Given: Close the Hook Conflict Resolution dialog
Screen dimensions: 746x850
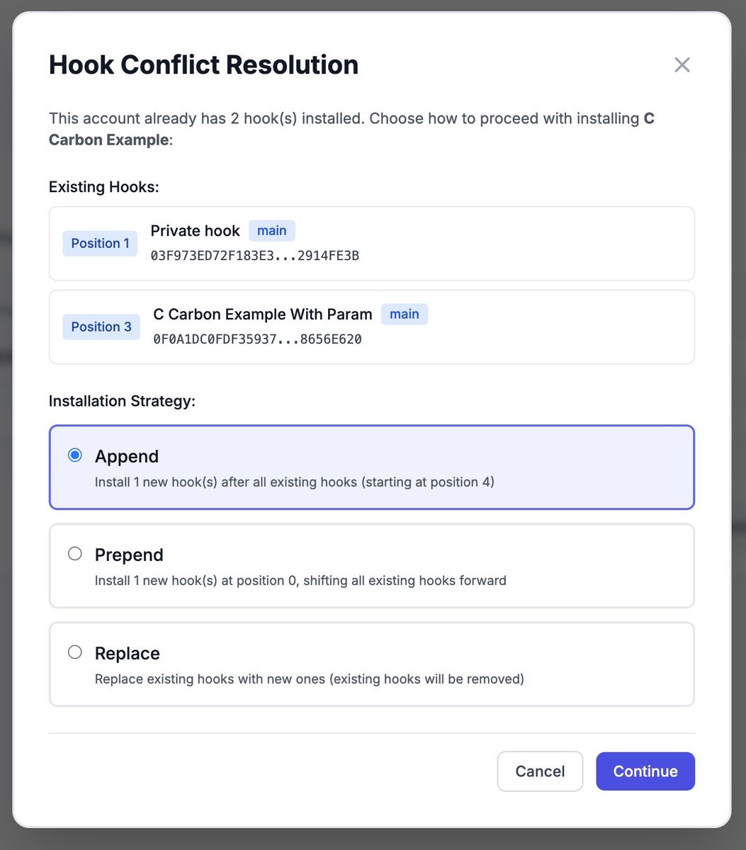Looking at the screenshot, I should coord(682,65).
